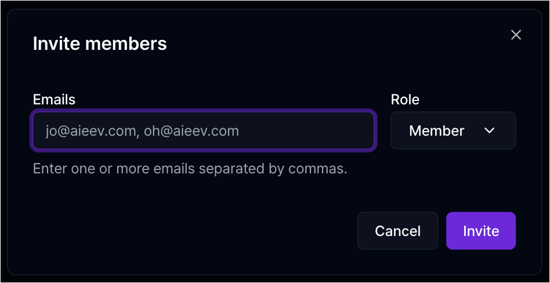This screenshot has width=550, height=283.
Task: Select the Invite members dialog title
Action: 100,44
